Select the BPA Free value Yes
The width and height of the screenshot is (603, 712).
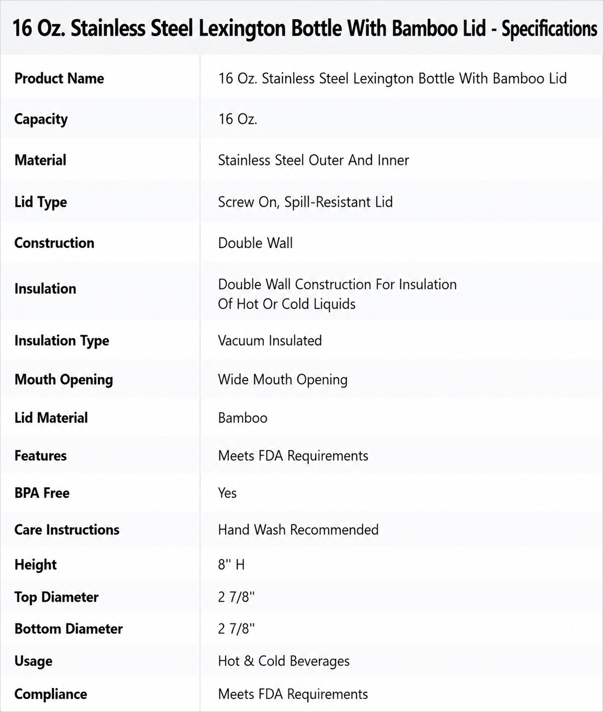(x=227, y=493)
